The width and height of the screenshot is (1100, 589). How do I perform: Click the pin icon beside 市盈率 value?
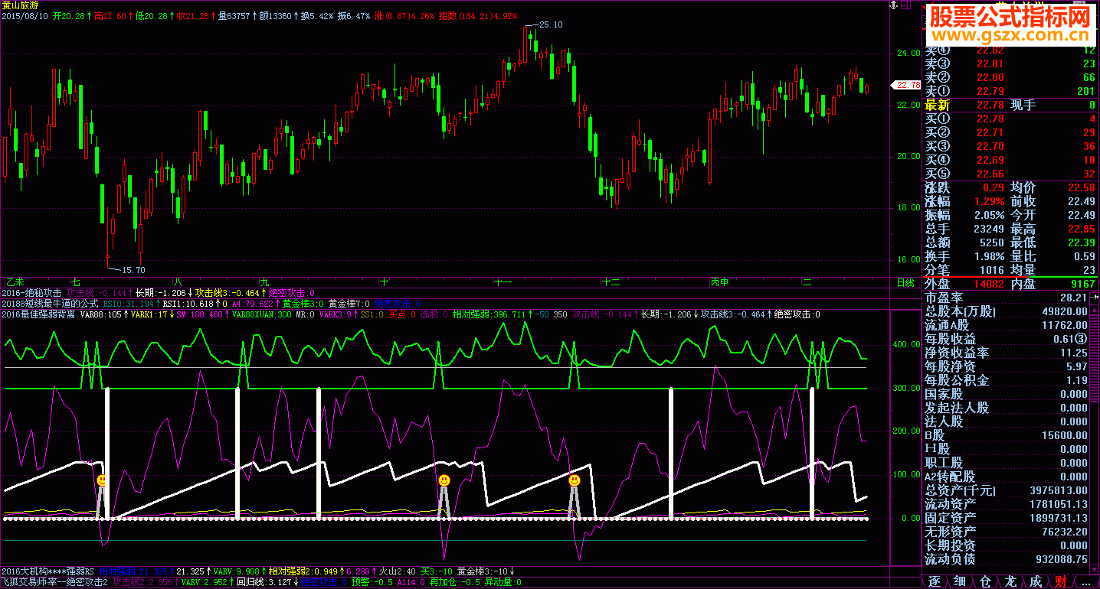click(1095, 298)
